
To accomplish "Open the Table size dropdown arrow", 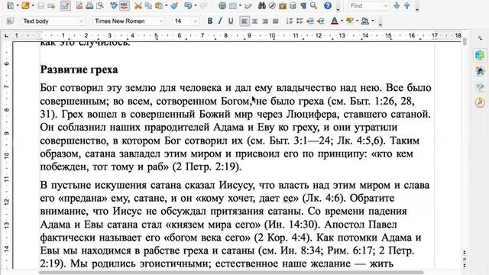I will pos(240,5).
